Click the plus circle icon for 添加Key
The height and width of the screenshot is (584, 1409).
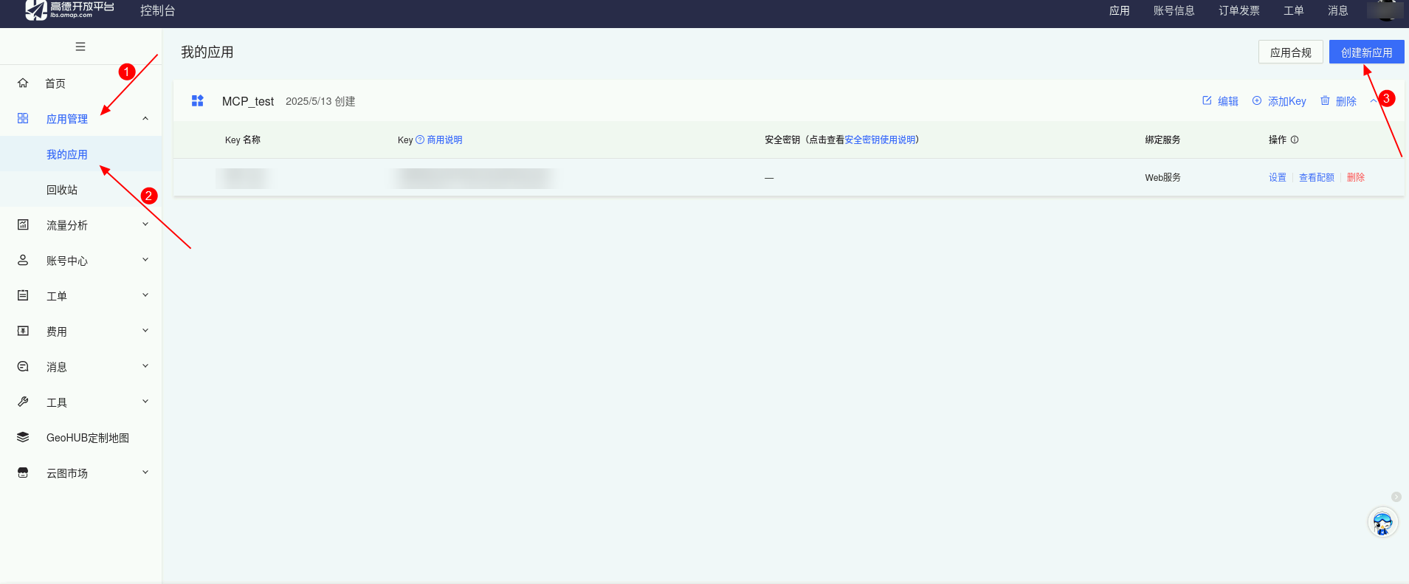click(x=1257, y=100)
